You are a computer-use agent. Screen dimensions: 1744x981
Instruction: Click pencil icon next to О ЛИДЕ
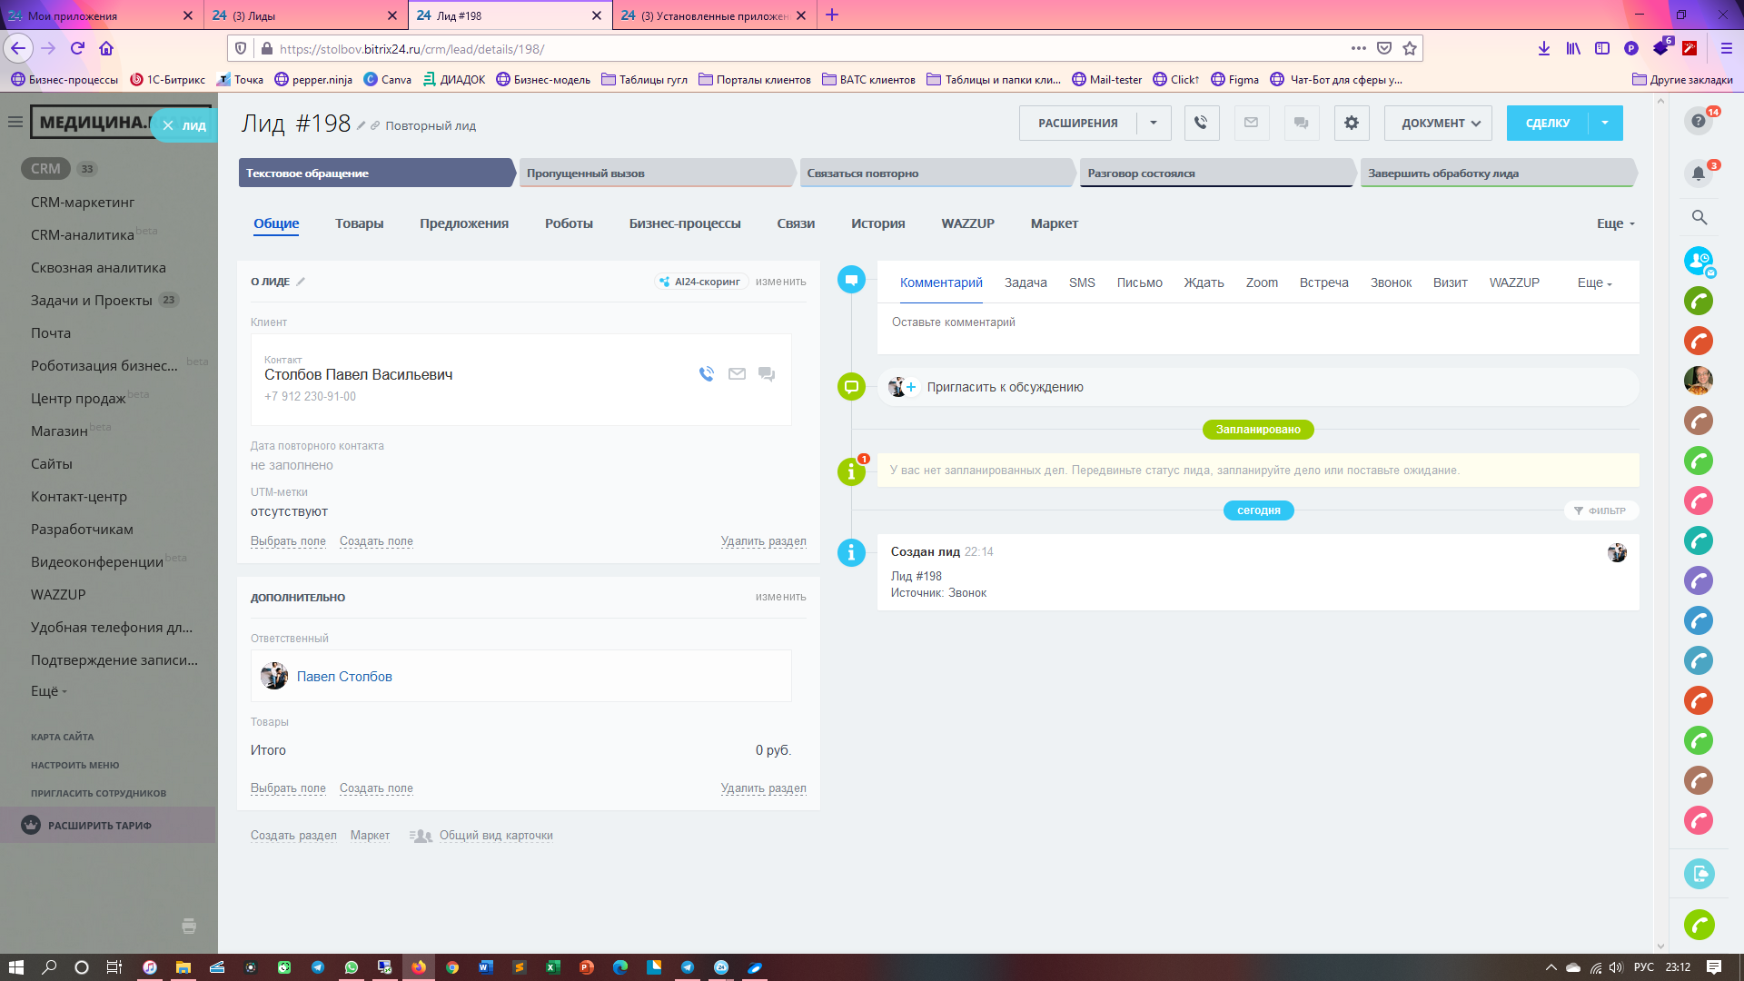tap(301, 282)
